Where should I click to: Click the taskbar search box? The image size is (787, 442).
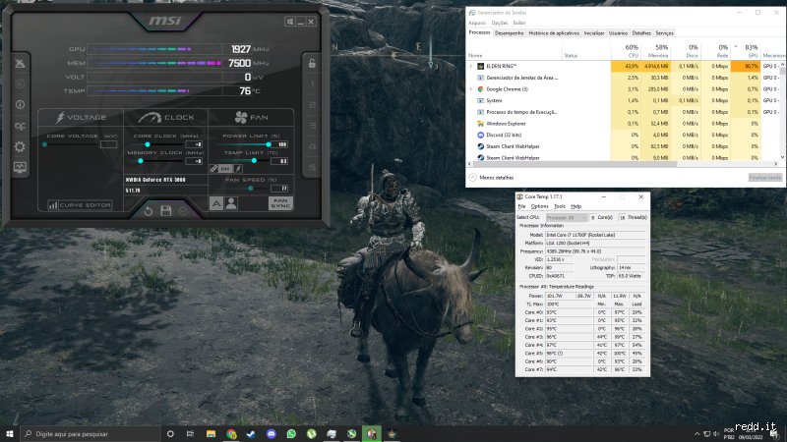(x=91, y=433)
